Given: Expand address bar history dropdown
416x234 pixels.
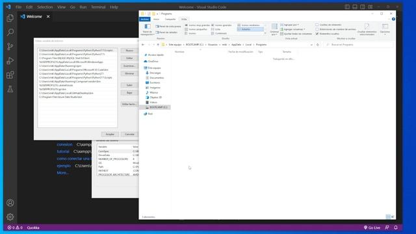Looking at the screenshot, I should 311,45.
